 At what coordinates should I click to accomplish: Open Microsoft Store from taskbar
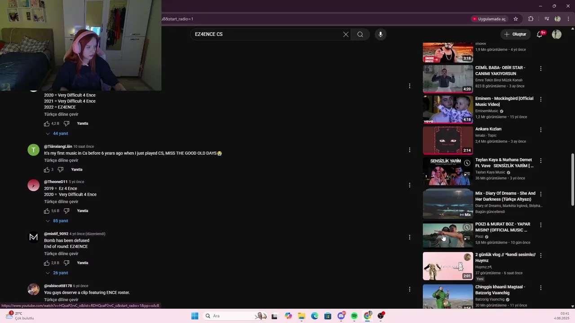328,316
